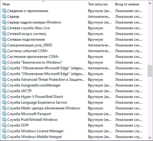
Task: Click the scrollbar down arrow
Action: point(150,137)
